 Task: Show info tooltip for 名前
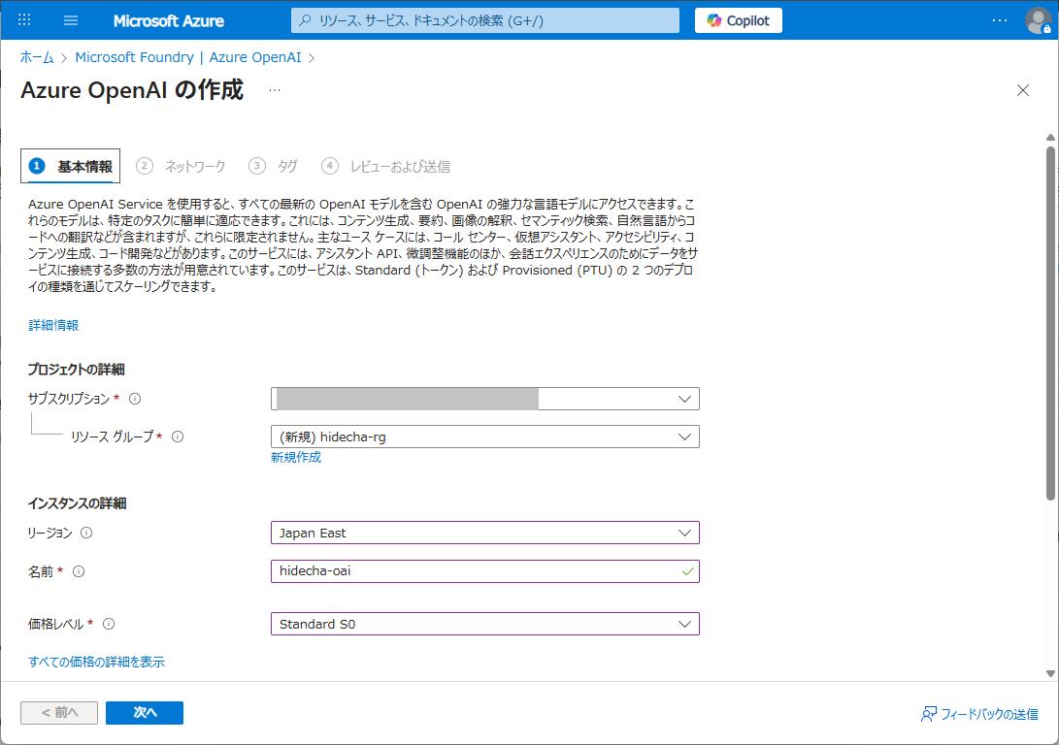pos(79,571)
